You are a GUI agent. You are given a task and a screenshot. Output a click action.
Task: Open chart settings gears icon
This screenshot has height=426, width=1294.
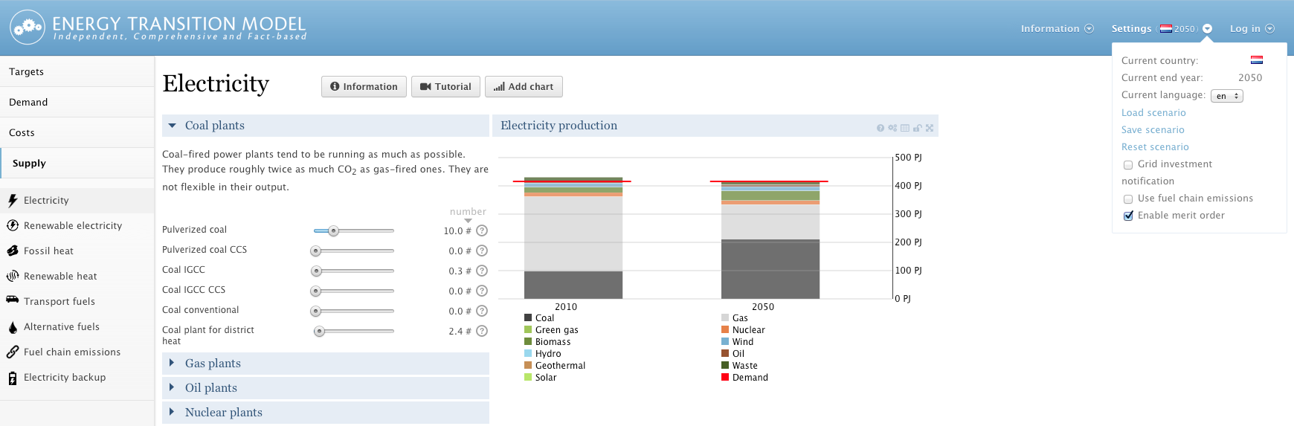coord(892,128)
